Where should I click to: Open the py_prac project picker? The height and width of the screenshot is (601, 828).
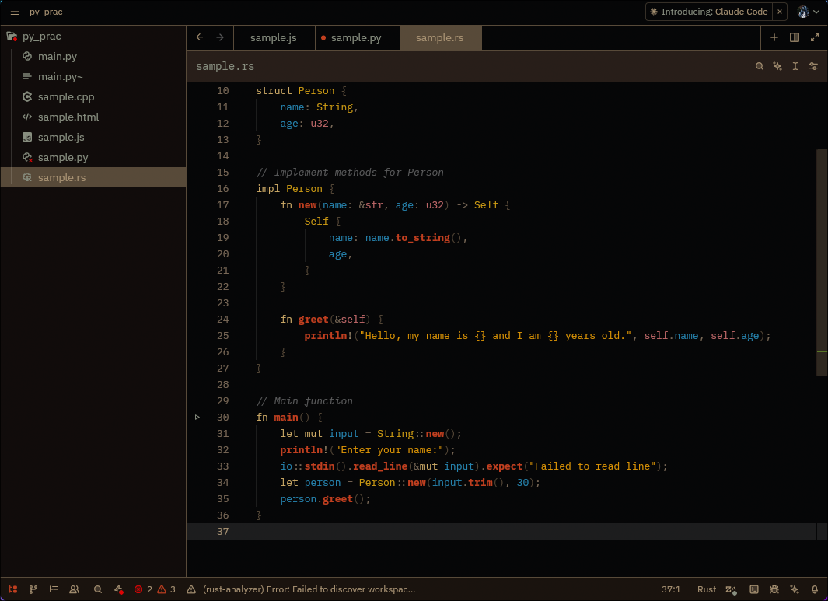(46, 12)
